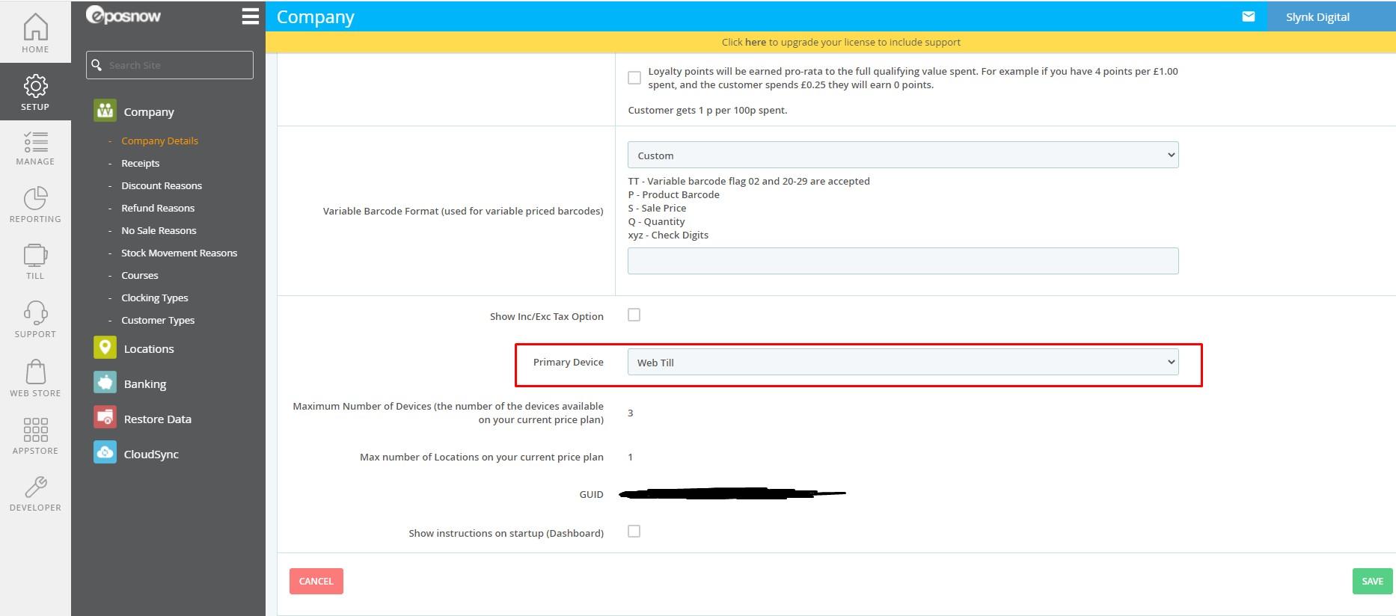Image resolution: width=1396 pixels, height=616 pixels.
Task: Enable loyalty points pro-rata checkbox
Action: coord(634,78)
